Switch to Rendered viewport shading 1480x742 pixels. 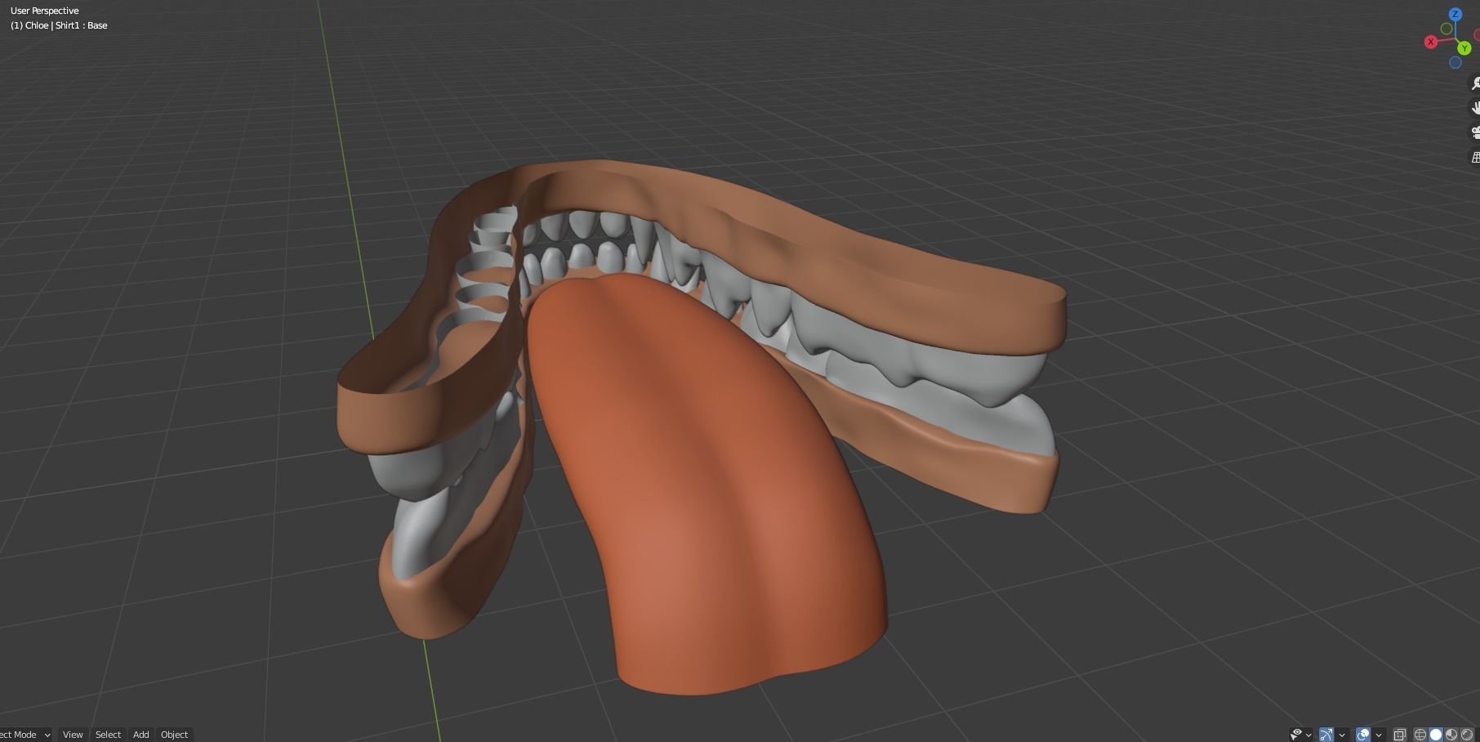coord(1467,735)
